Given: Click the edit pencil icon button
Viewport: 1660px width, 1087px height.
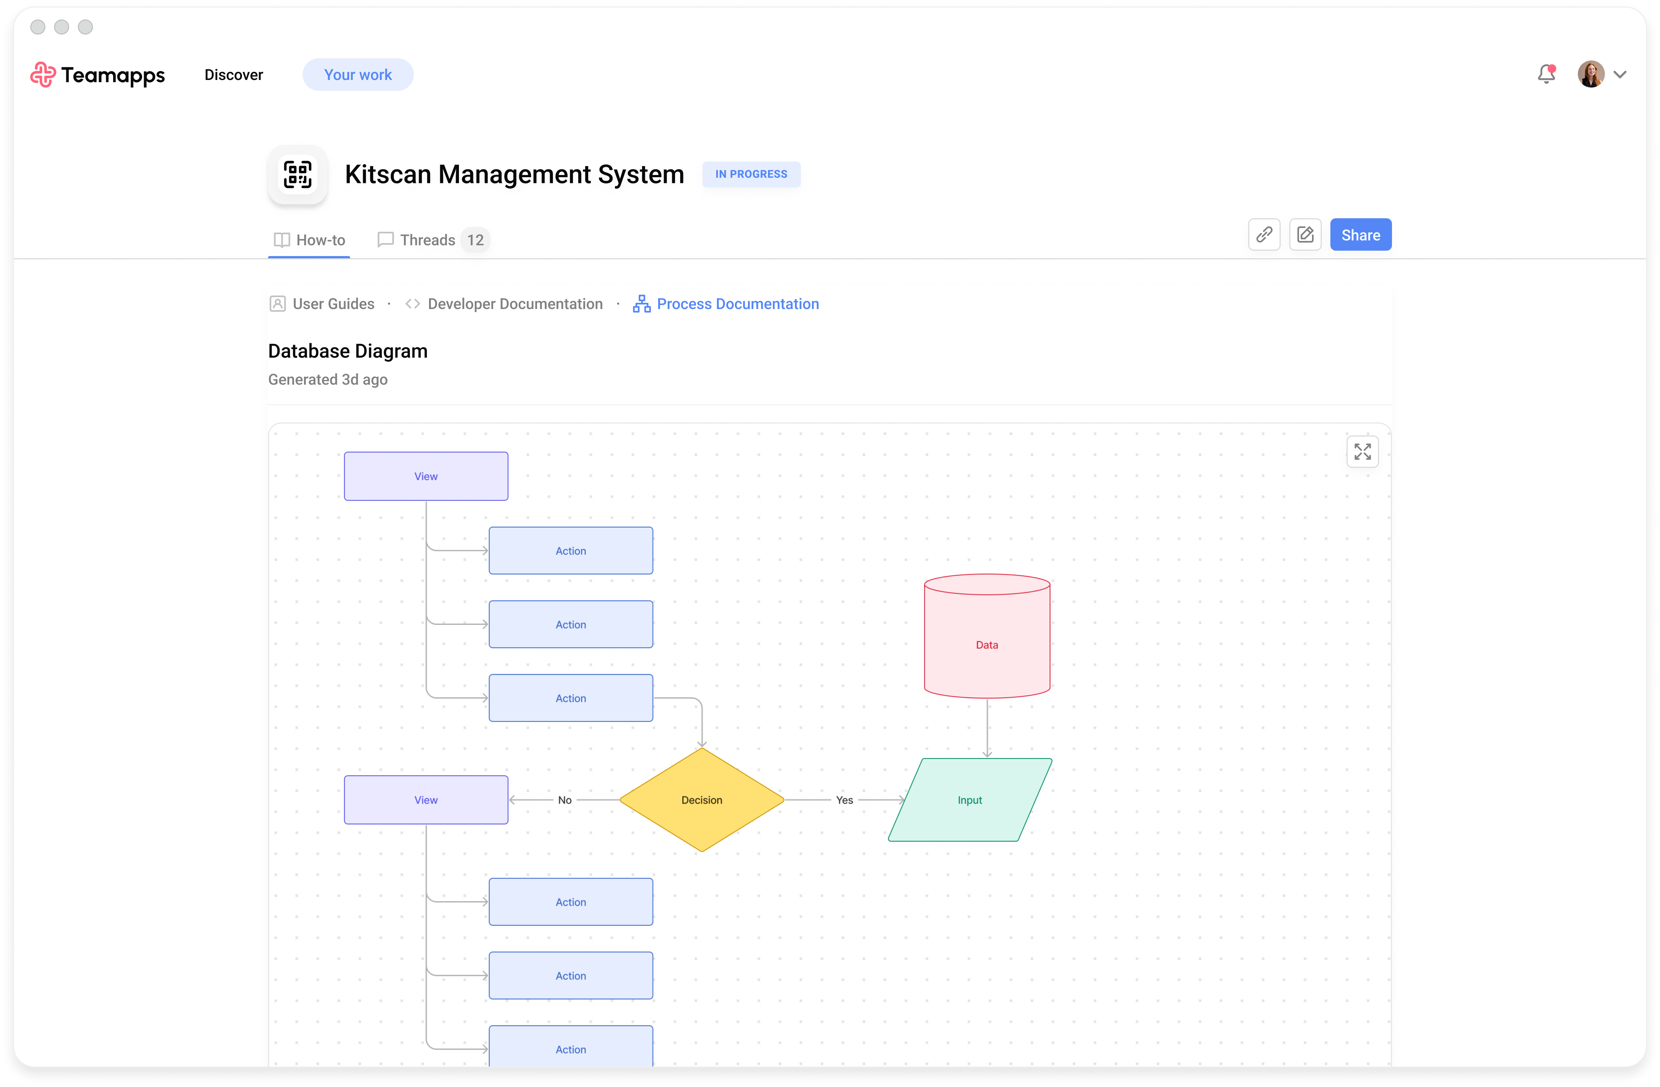Looking at the screenshot, I should [x=1305, y=235].
